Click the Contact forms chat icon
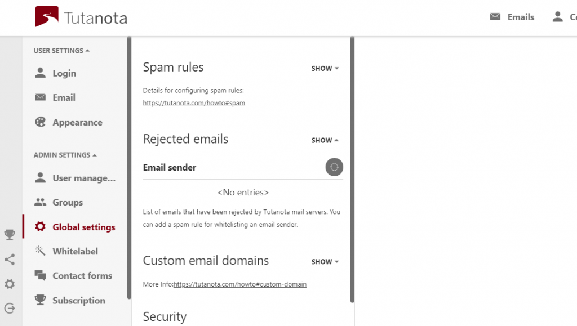Image resolution: width=577 pixels, height=326 pixels. 40,275
